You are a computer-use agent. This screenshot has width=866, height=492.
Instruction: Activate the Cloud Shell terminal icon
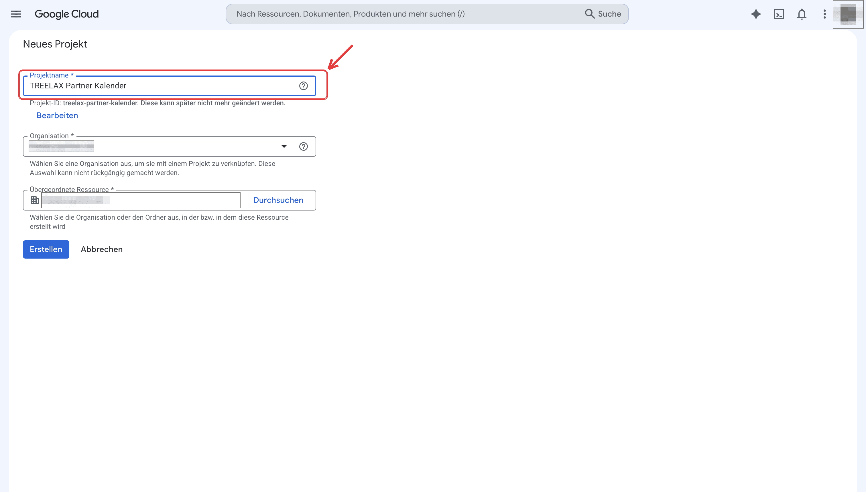click(x=779, y=14)
